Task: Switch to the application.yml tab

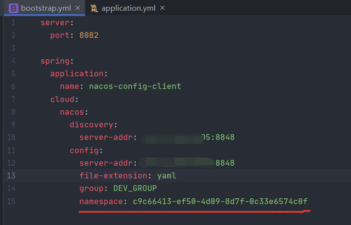Action: (128, 8)
